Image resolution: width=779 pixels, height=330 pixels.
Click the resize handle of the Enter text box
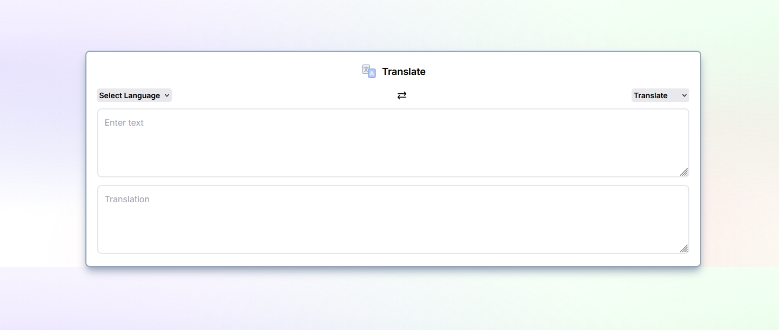(x=684, y=172)
